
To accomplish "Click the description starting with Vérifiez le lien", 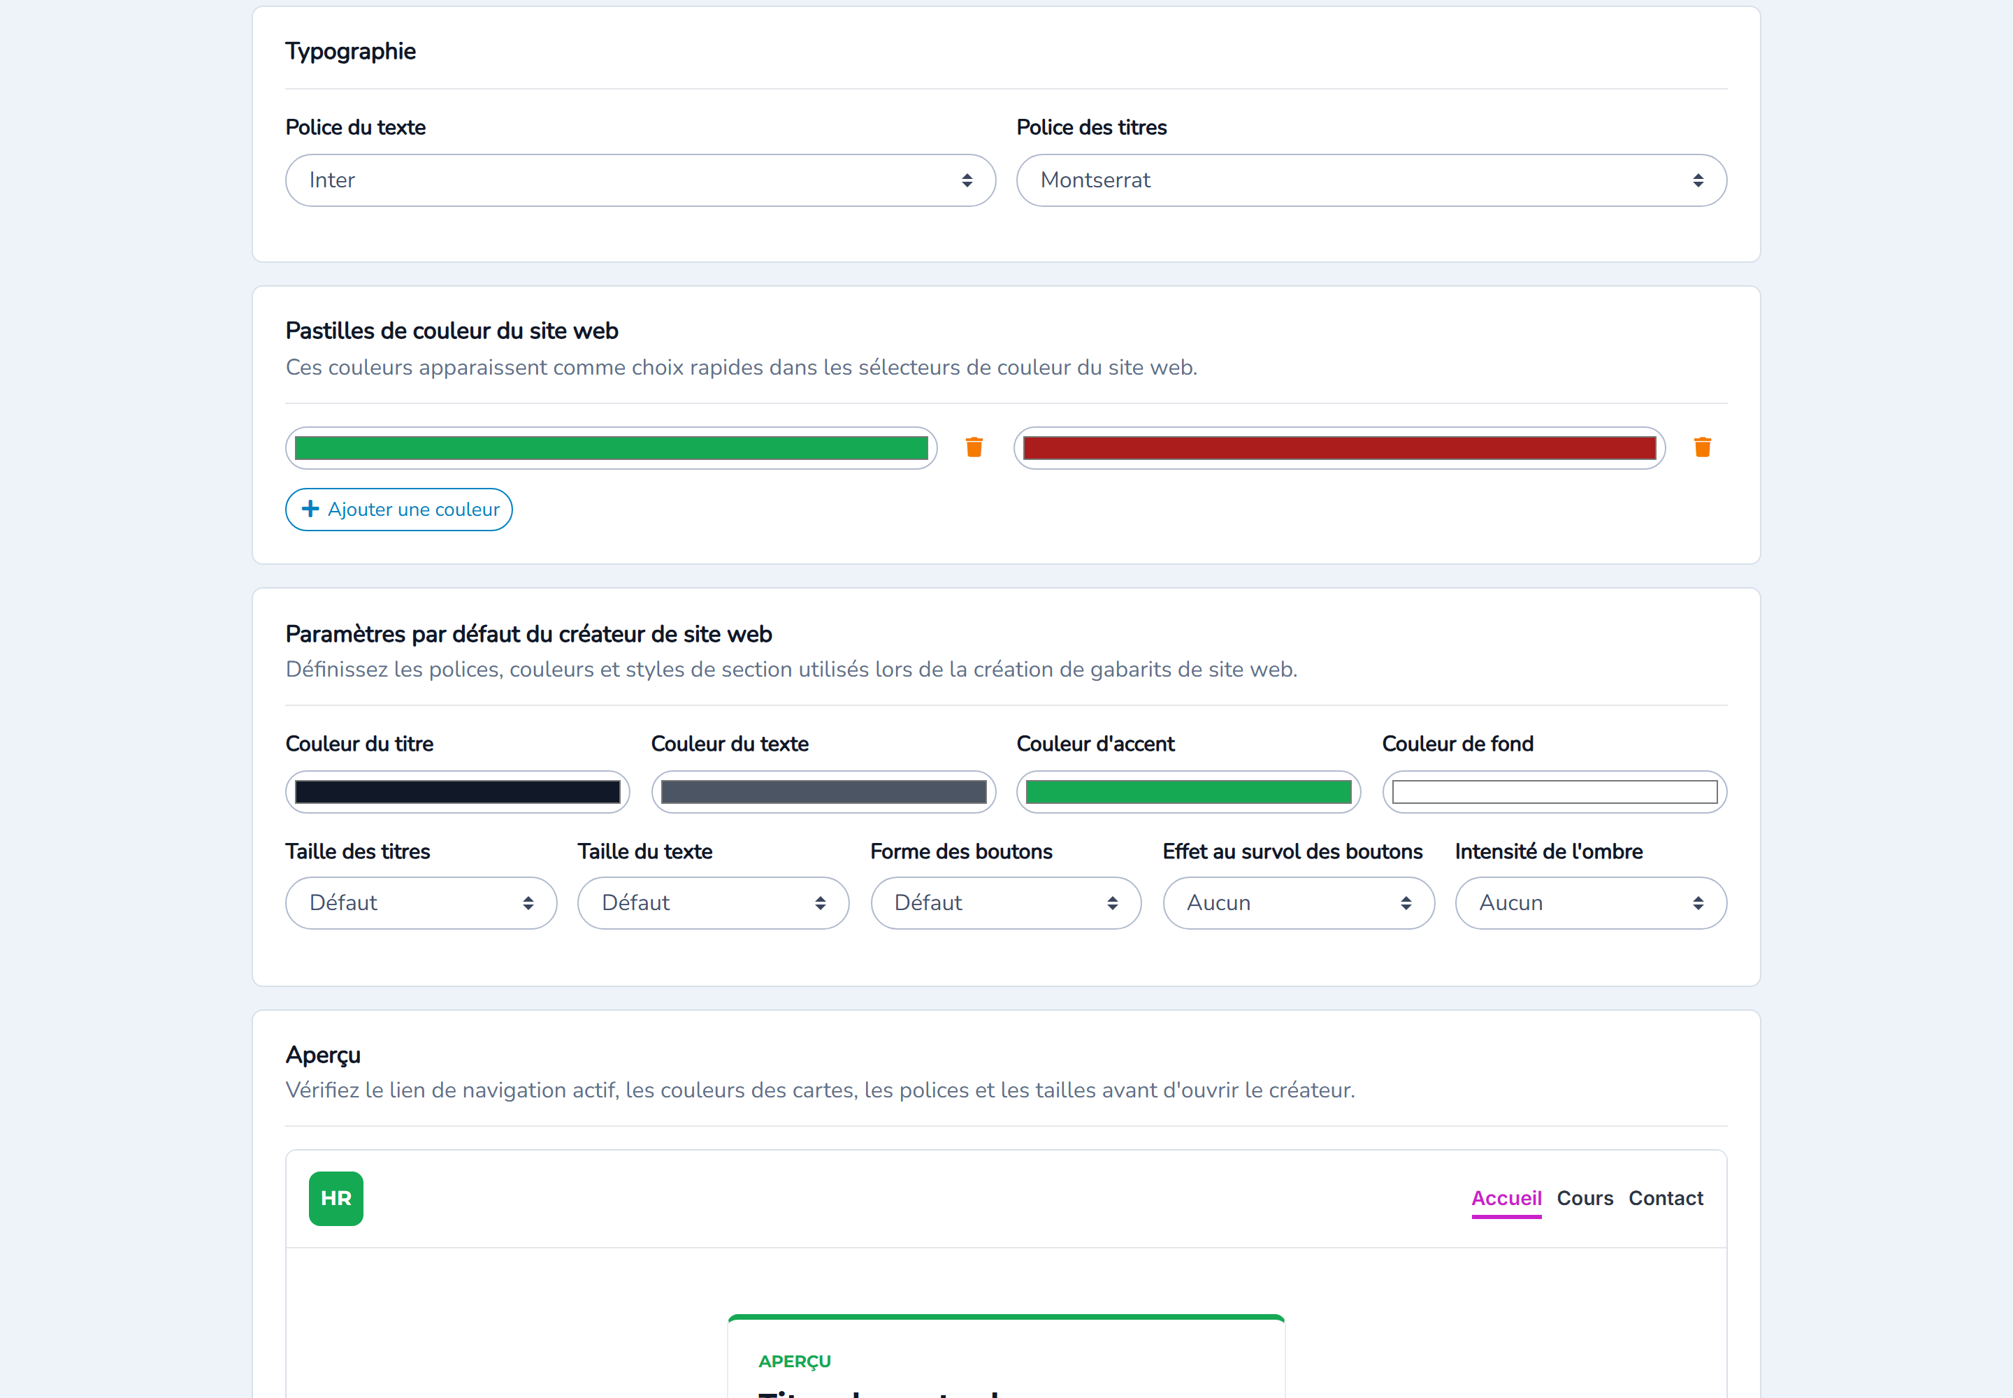I will [820, 1090].
